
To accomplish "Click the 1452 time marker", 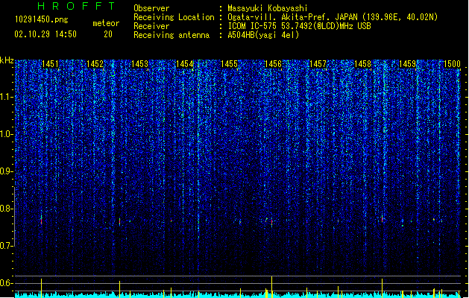I will pyautogui.click(x=95, y=64).
